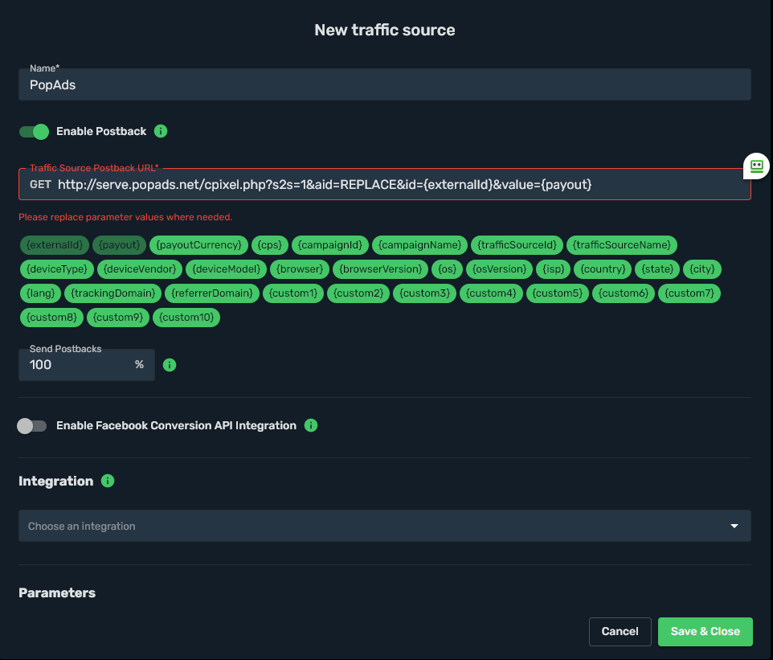The width and height of the screenshot is (773, 660).
Task: Click the {os} token chip
Action: 447,269
